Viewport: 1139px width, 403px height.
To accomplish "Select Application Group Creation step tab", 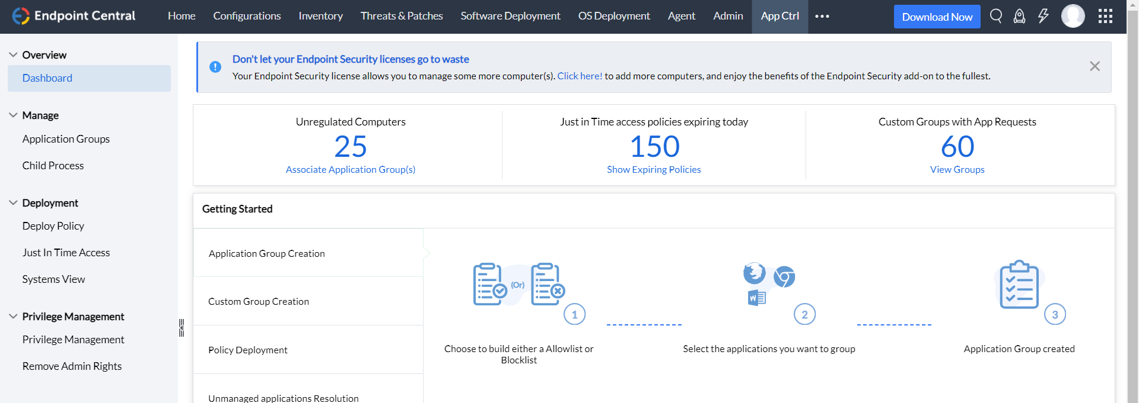I will 308,253.
